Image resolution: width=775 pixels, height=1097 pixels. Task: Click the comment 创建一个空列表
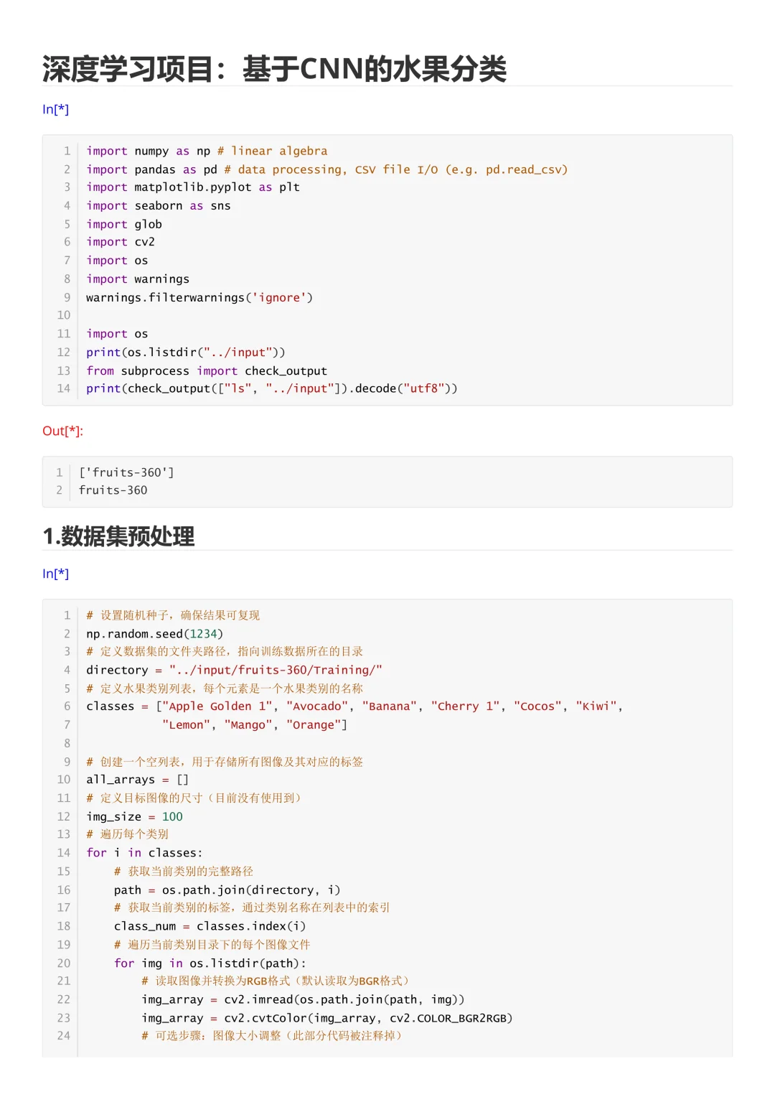225,762
